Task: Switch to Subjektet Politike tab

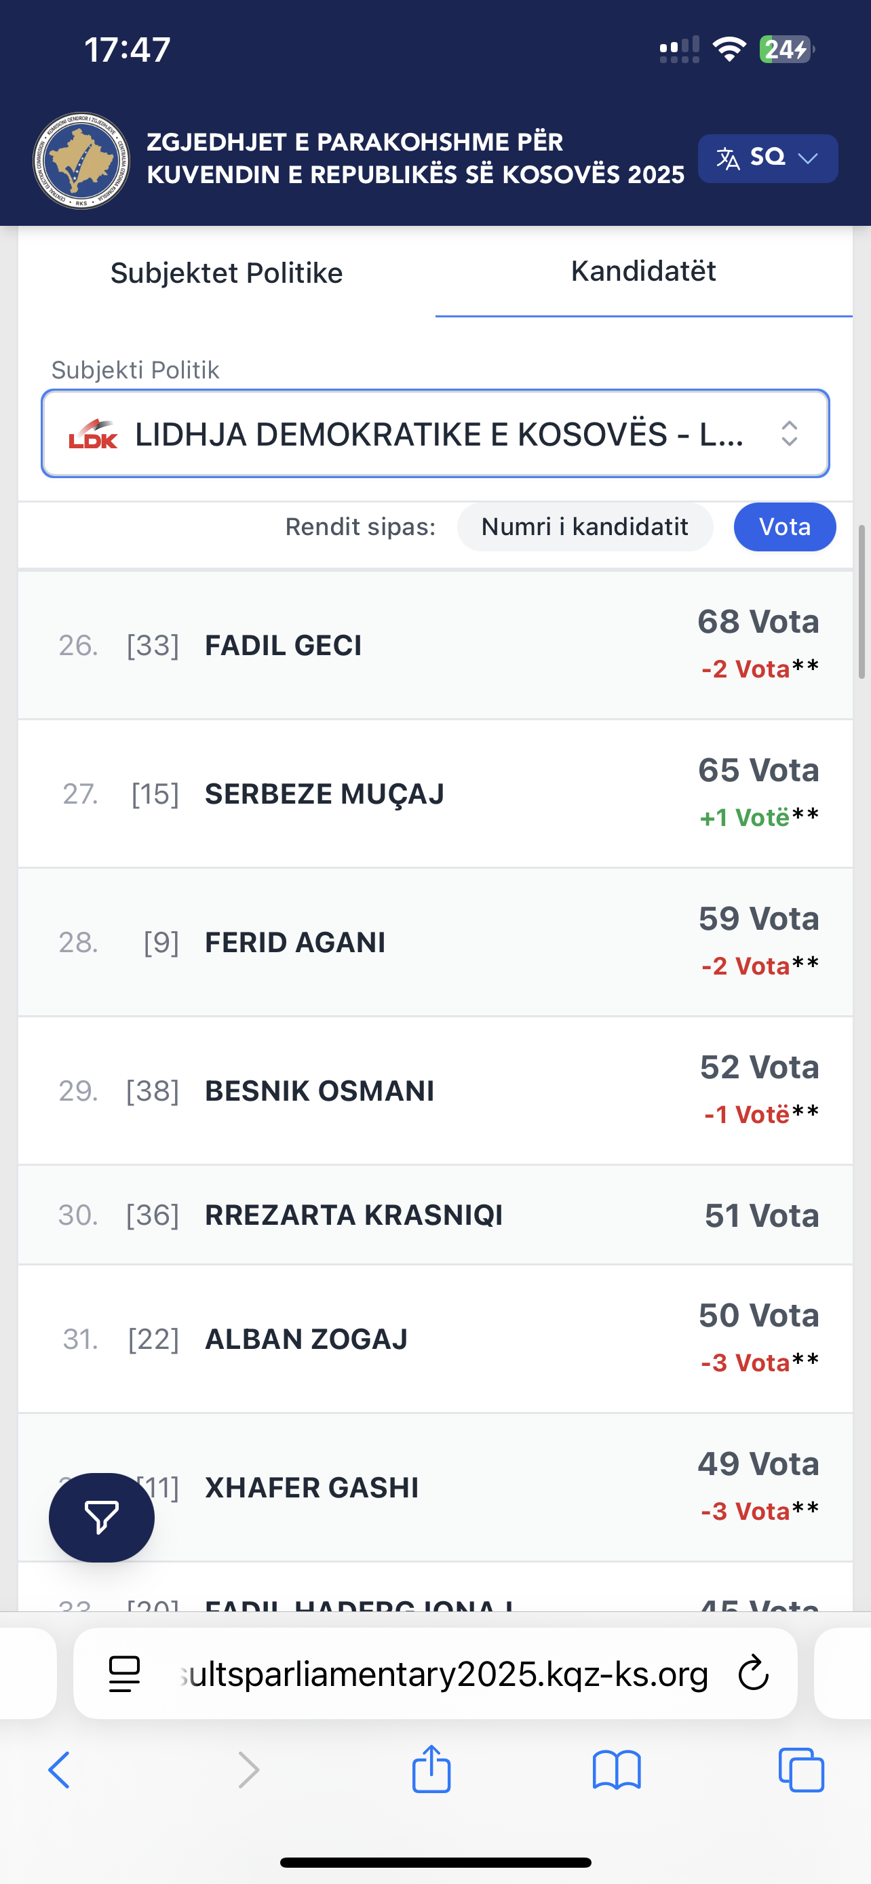Action: [226, 273]
